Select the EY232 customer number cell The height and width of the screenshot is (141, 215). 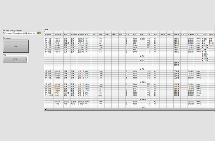pos(57,43)
